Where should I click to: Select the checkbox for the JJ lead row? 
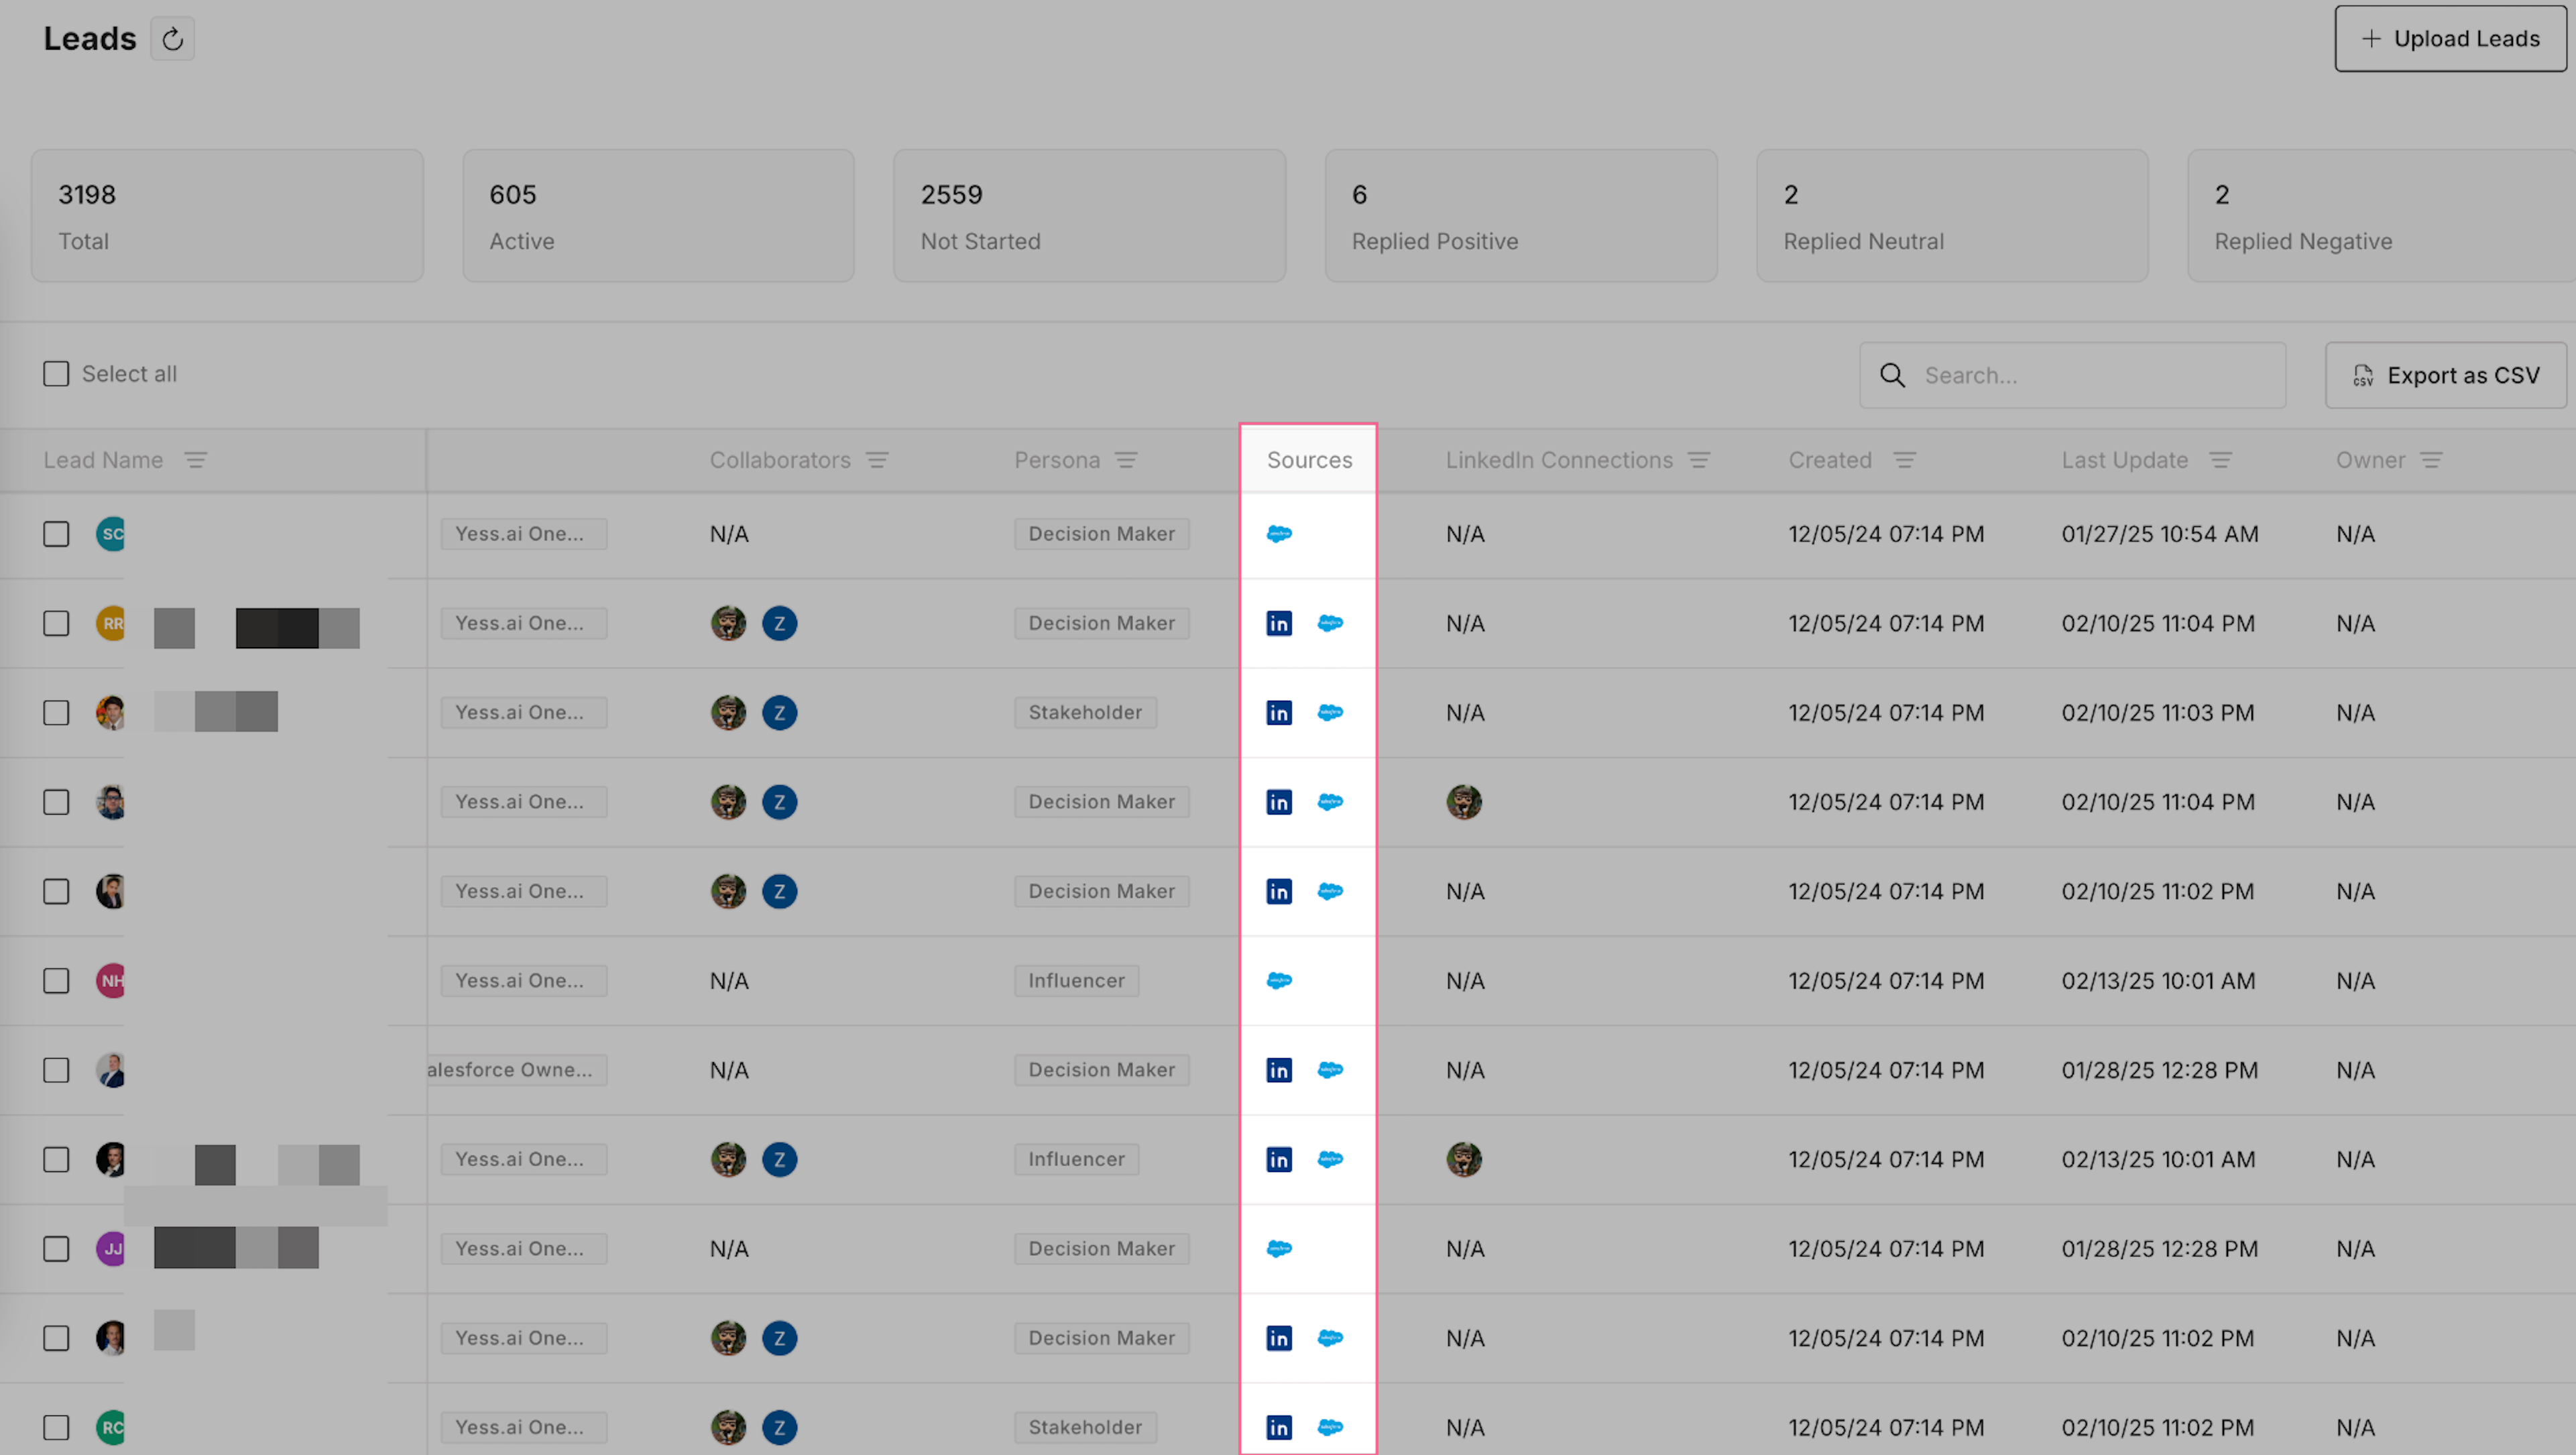(x=56, y=1249)
